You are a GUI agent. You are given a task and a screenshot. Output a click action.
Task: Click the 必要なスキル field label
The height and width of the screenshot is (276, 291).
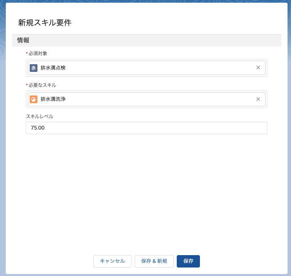[42, 85]
